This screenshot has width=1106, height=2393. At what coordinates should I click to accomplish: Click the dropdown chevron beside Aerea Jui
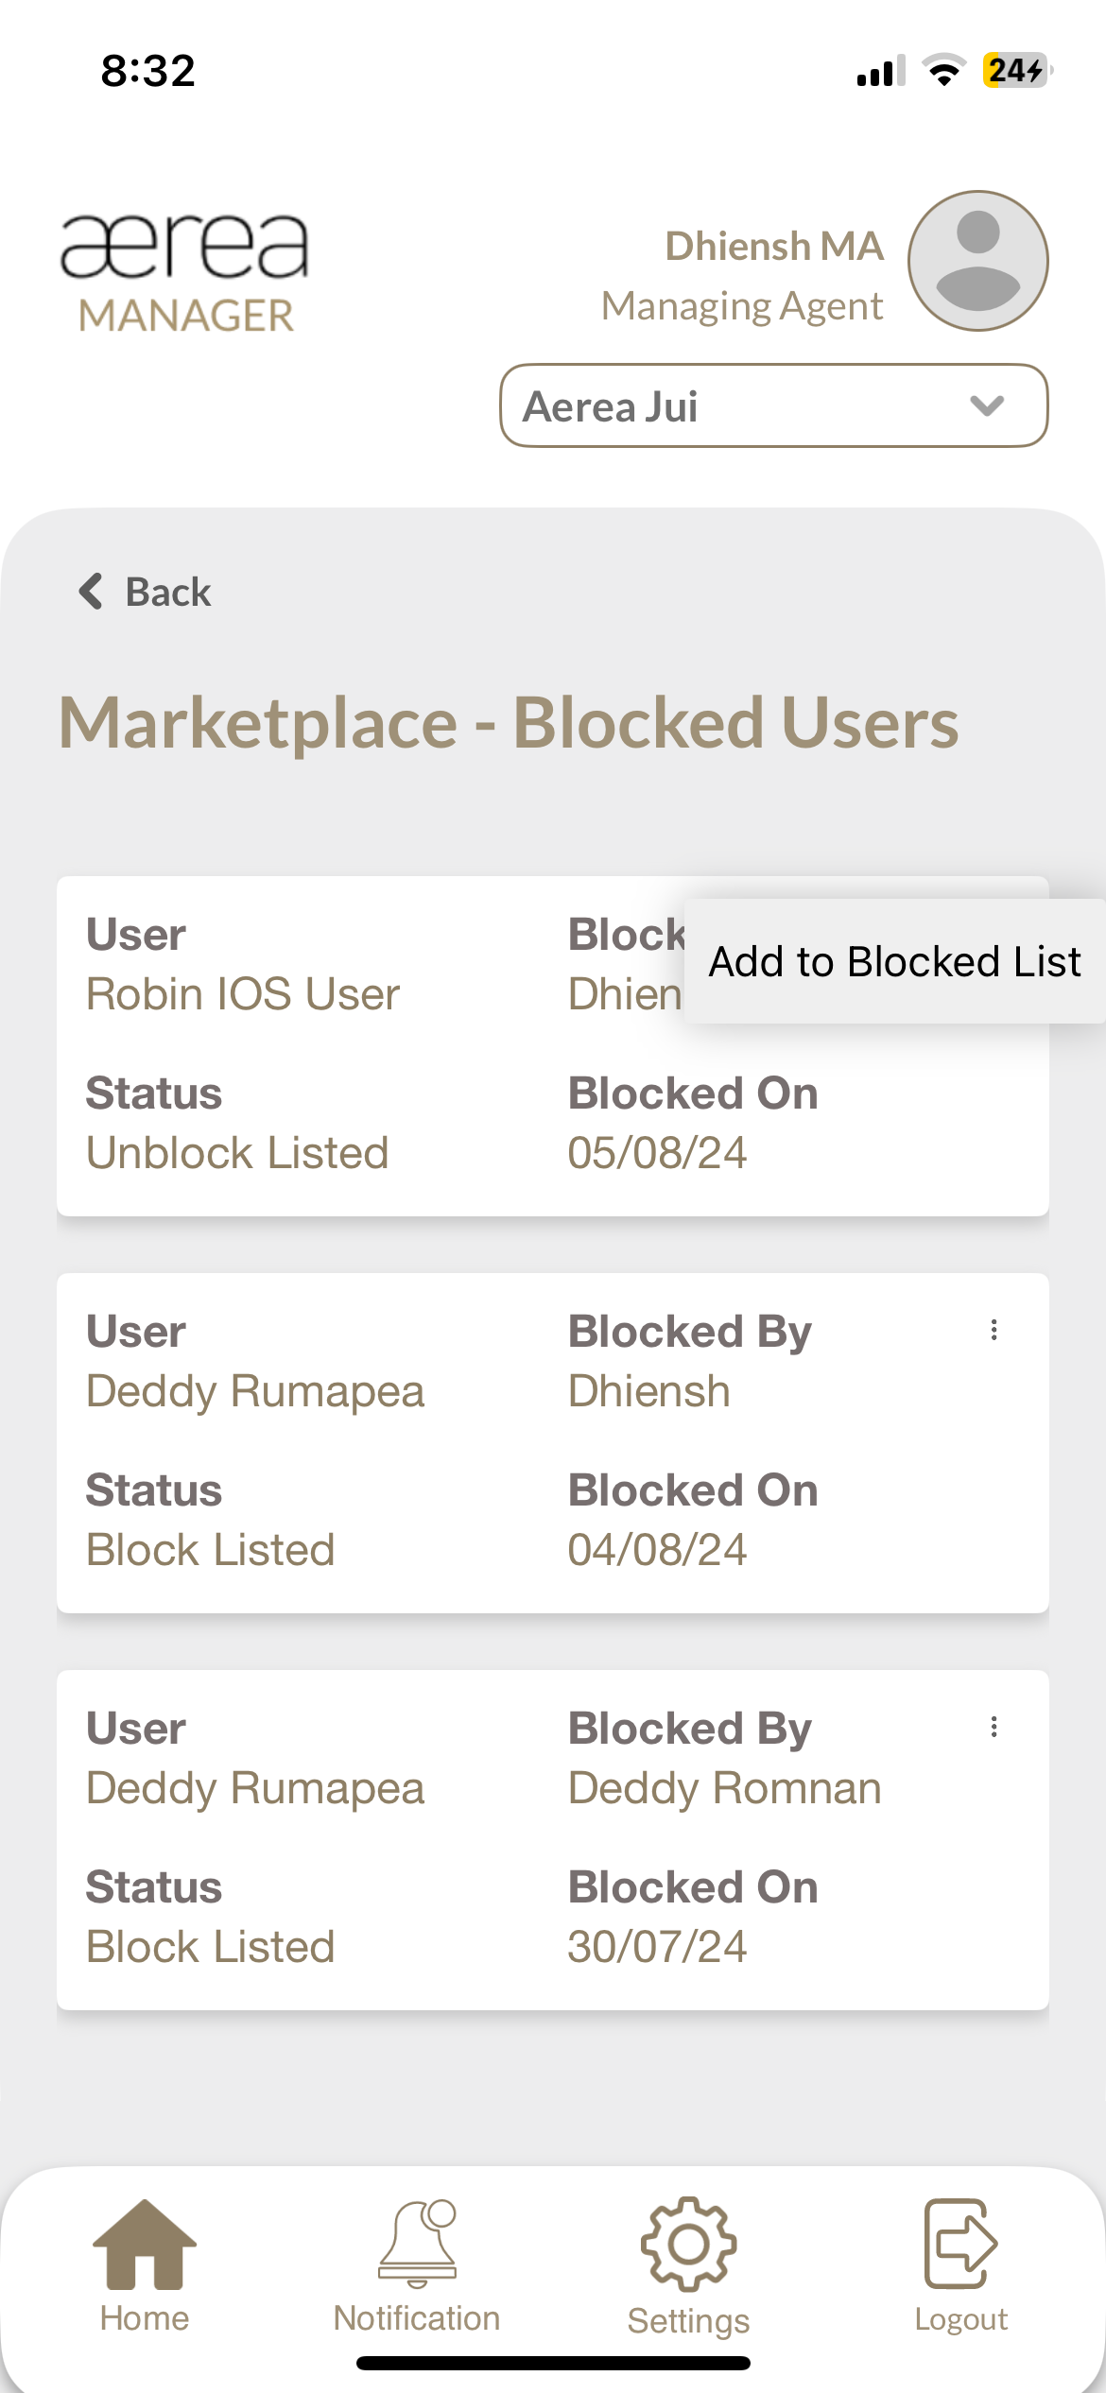click(987, 405)
